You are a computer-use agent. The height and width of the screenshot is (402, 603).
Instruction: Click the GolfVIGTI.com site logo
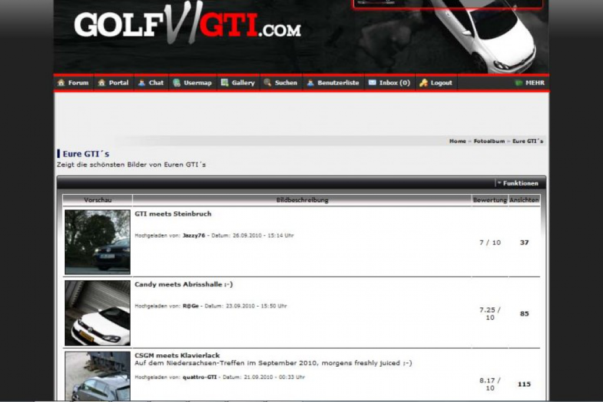click(x=187, y=26)
